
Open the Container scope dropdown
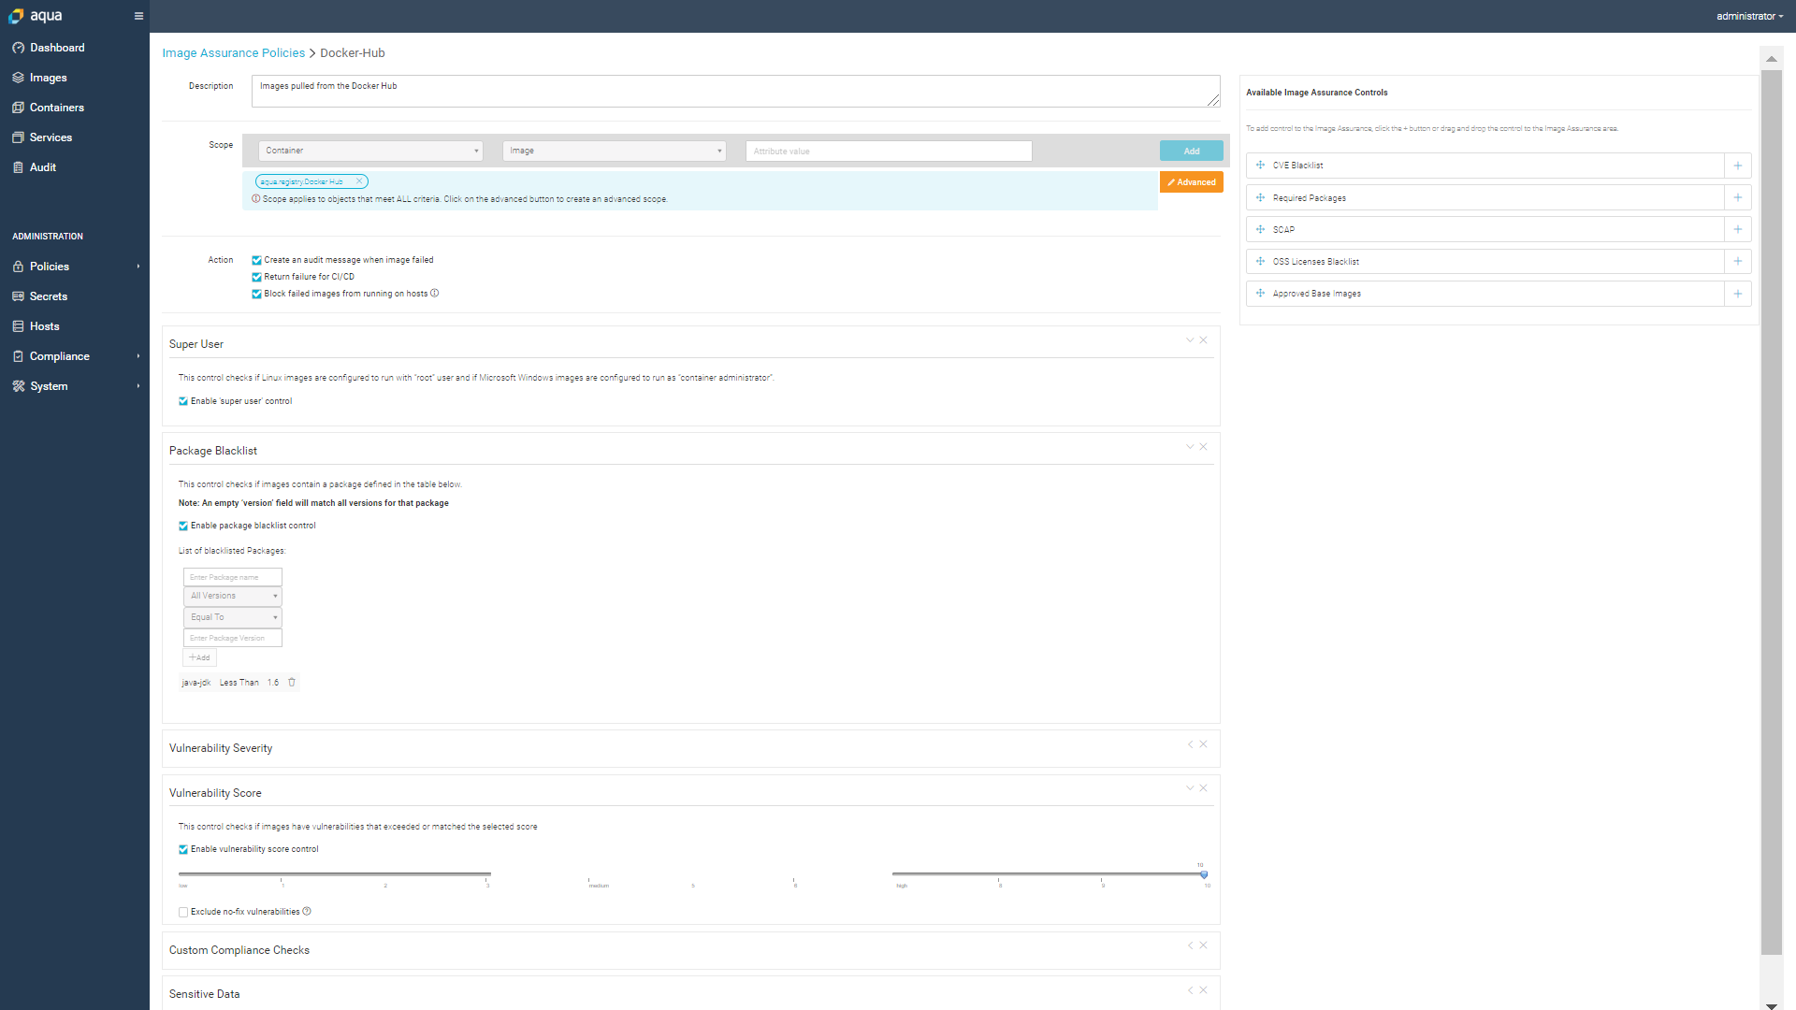pyautogui.click(x=370, y=151)
